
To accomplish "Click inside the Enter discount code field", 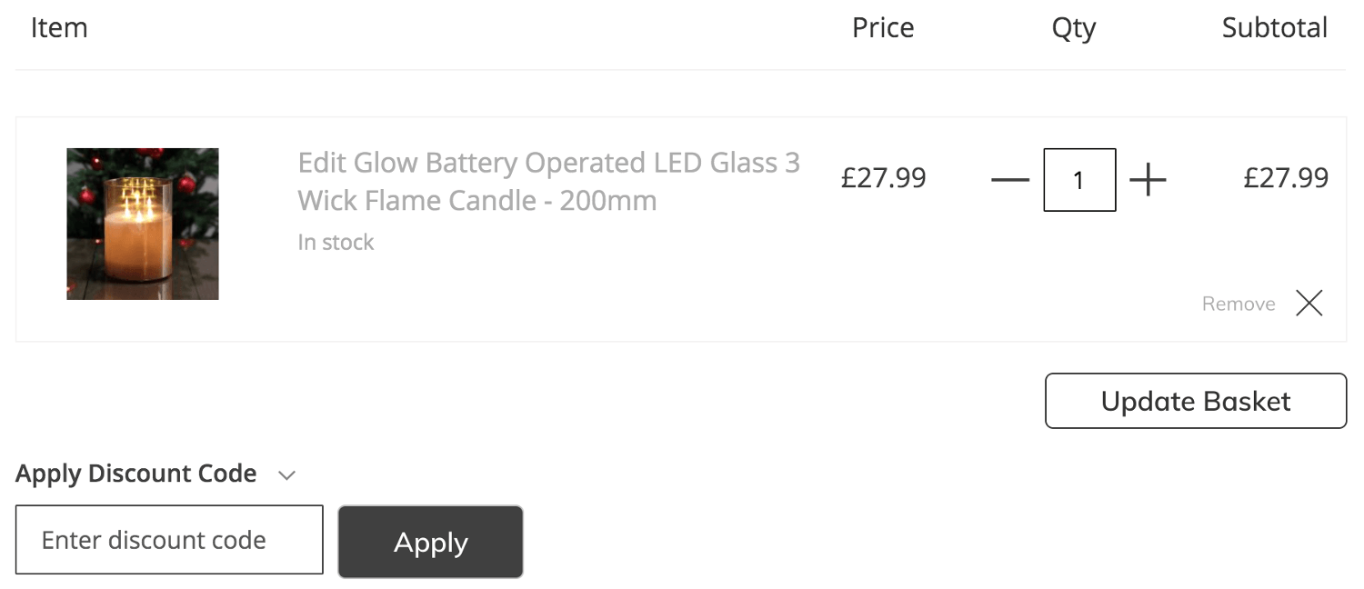I will click(169, 539).
